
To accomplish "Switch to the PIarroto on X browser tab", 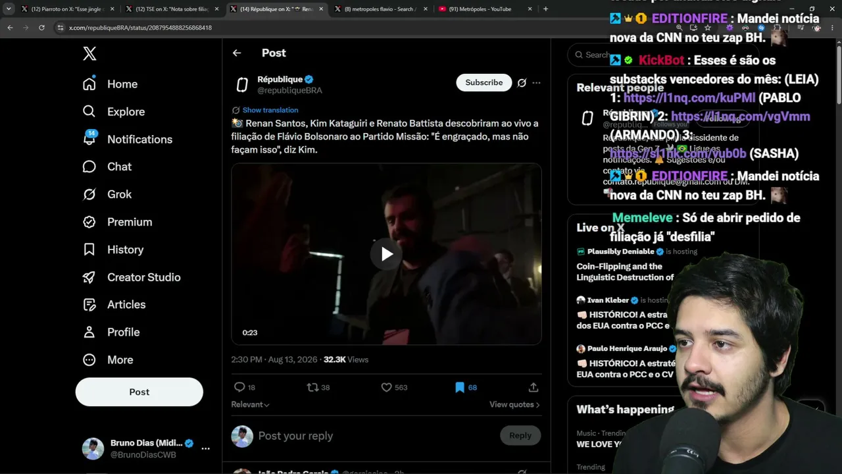I will point(66,9).
